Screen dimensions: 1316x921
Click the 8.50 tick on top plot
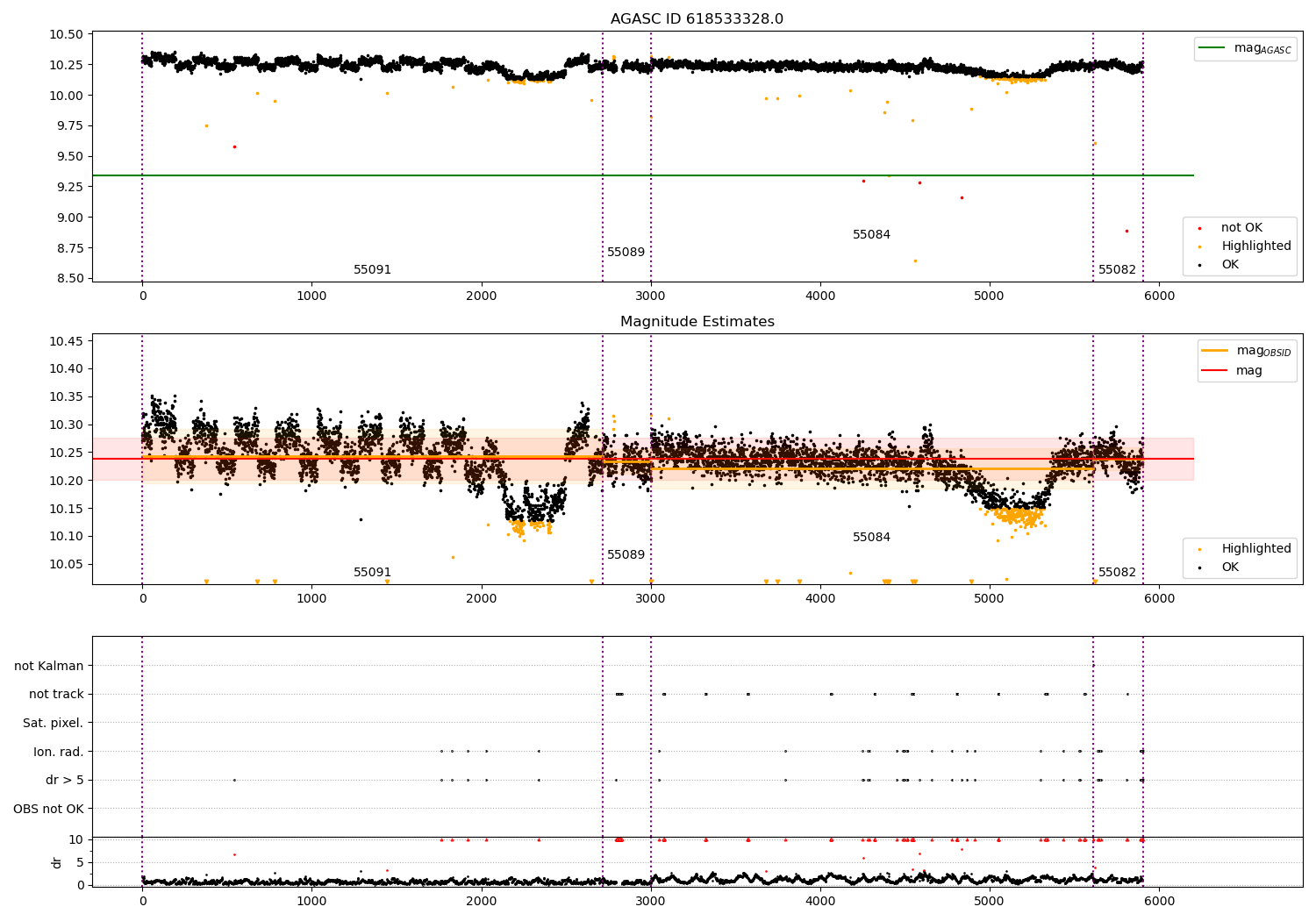[69, 279]
